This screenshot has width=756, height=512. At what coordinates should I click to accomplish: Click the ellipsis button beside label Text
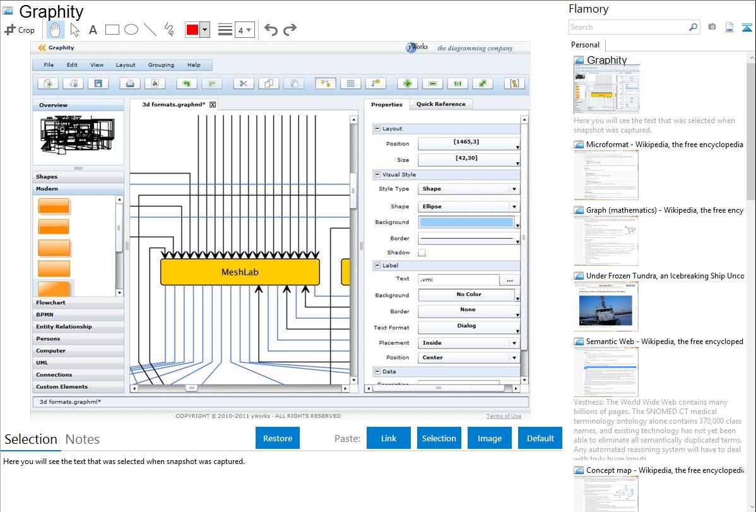510,280
